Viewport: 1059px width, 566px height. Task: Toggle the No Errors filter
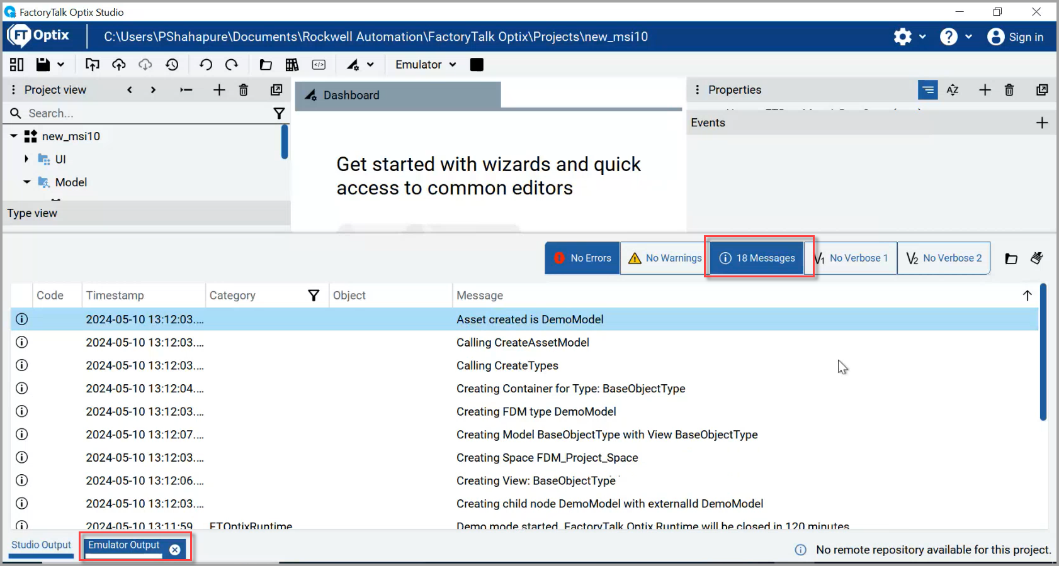[582, 258]
